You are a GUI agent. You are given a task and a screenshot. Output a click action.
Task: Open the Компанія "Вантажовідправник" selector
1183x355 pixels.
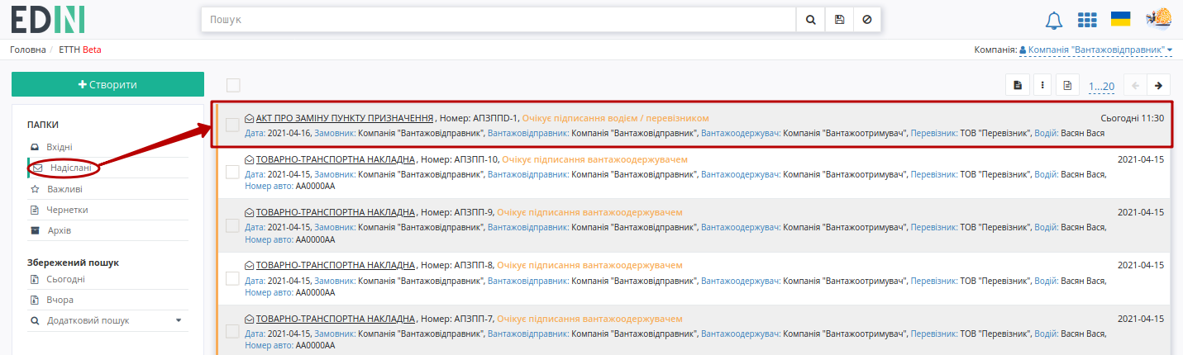(x=1095, y=50)
